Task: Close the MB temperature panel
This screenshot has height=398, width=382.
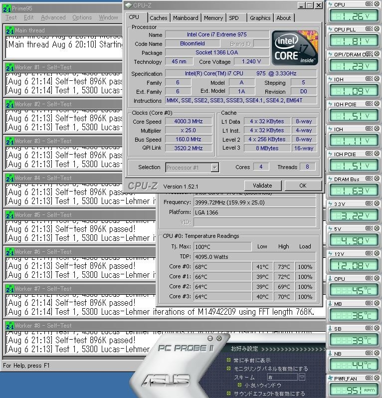Action: pyautogui.click(x=377, y=303)
